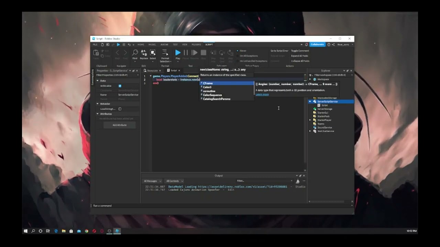440x247 pixels.
Task: Open the All Messages dropdown
Action: point(152,181)
